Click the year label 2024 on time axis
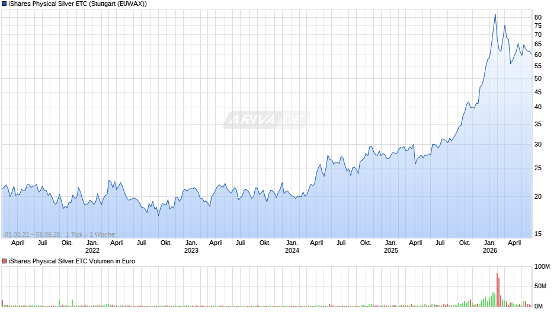This screenshot has width=557, height=312. (x=292, y=250)
